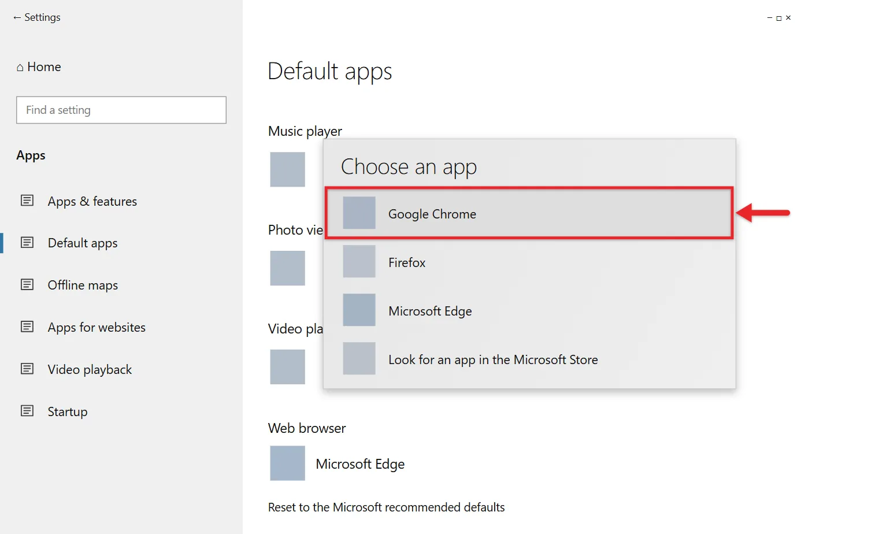The image size is (890, 534).
Task: Click the Firefox icon in the app list
Action: 359,261
